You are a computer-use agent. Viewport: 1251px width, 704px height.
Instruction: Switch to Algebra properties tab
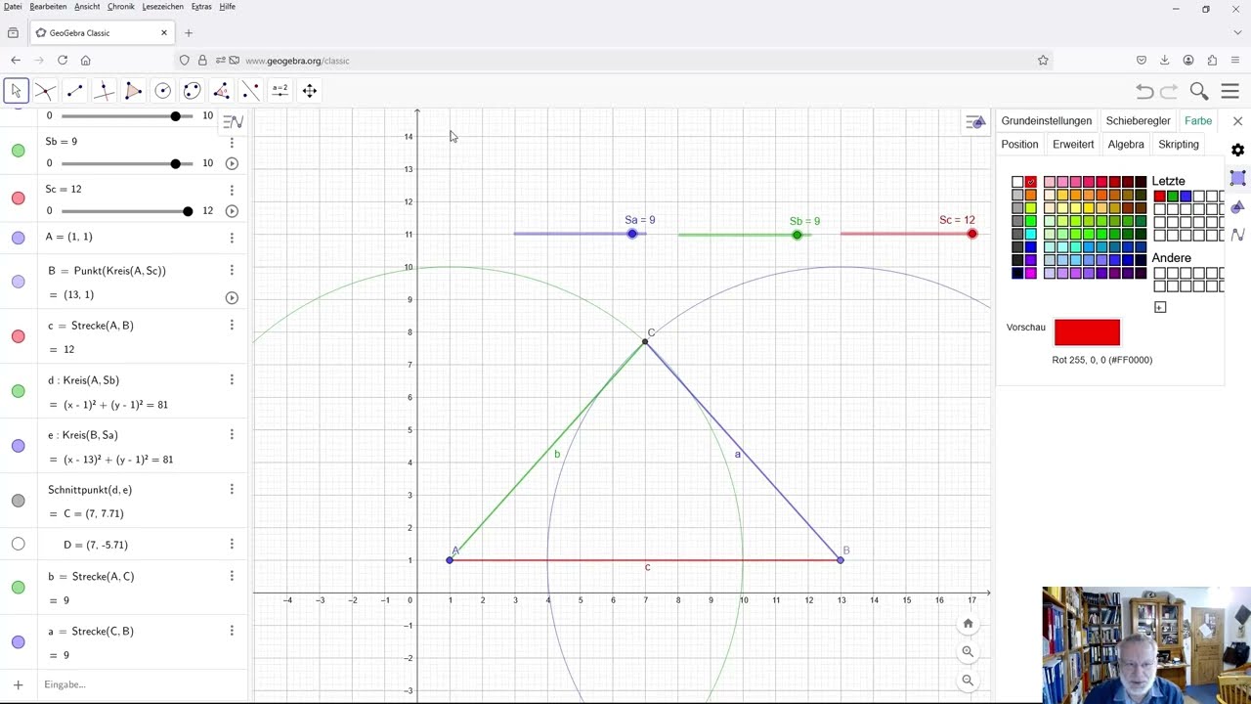tap(1126, 144)
